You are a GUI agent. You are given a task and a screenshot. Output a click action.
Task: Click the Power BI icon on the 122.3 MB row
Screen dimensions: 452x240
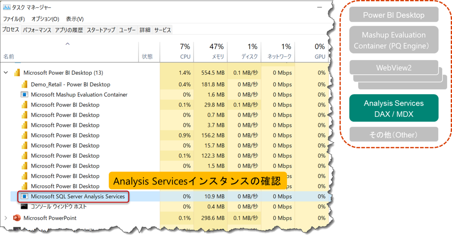pyautogui.click(x=24, y=155)
